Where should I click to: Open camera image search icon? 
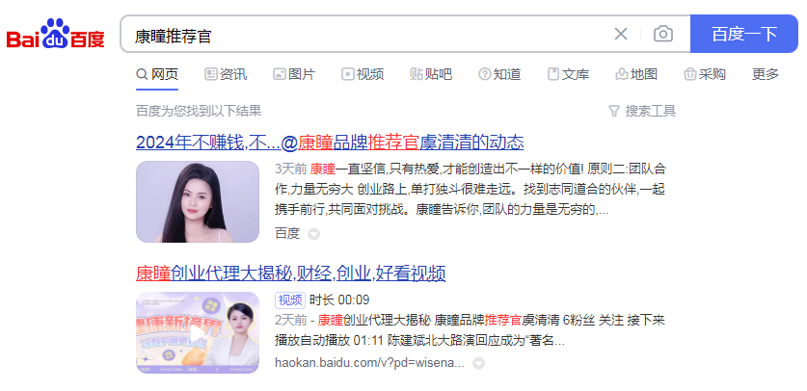click(x=663, y=34)
